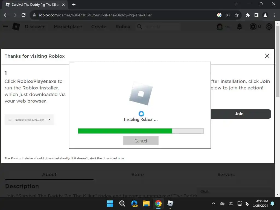Image resolution: width=280 pixels, height=210 pixels.
Task: Click the RobloxPlayerLauncher.exe download item
Action: (29, 120)
